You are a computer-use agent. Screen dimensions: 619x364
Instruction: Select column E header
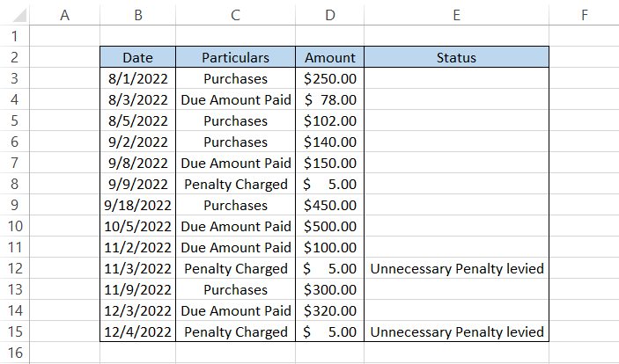(456, 14)
